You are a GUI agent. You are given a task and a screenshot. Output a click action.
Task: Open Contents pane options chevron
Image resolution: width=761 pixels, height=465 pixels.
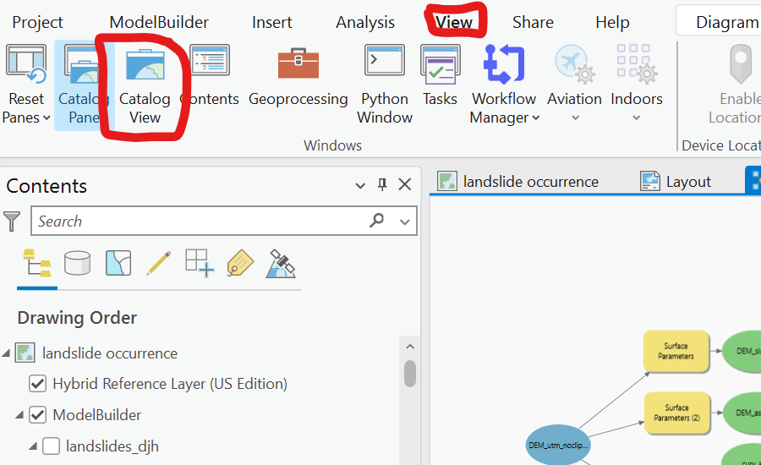[360, 185]
